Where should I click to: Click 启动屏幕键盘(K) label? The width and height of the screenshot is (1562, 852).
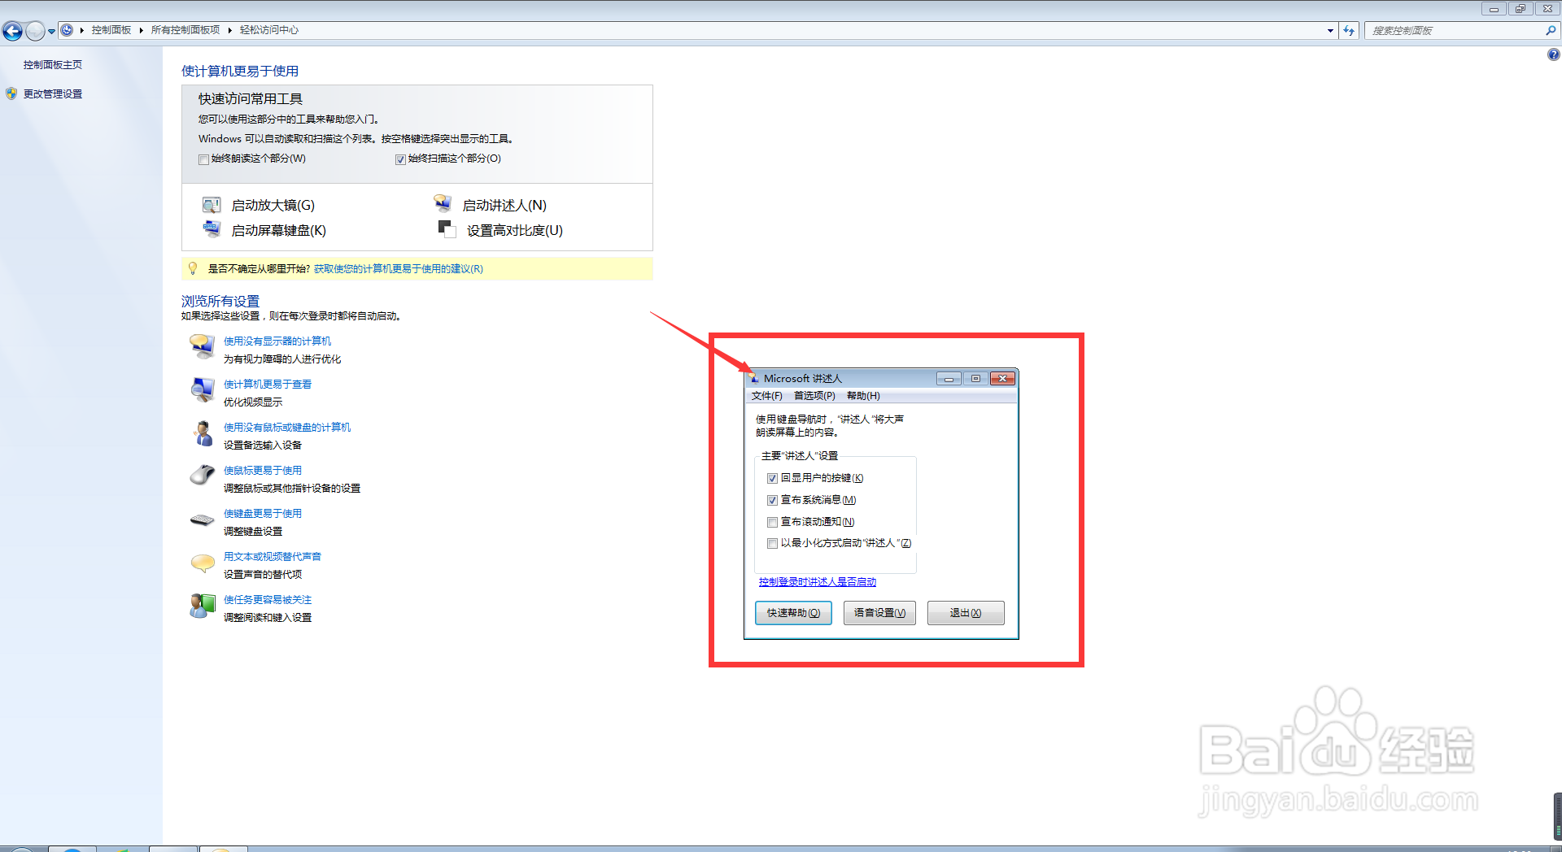(x=279, y=231)
